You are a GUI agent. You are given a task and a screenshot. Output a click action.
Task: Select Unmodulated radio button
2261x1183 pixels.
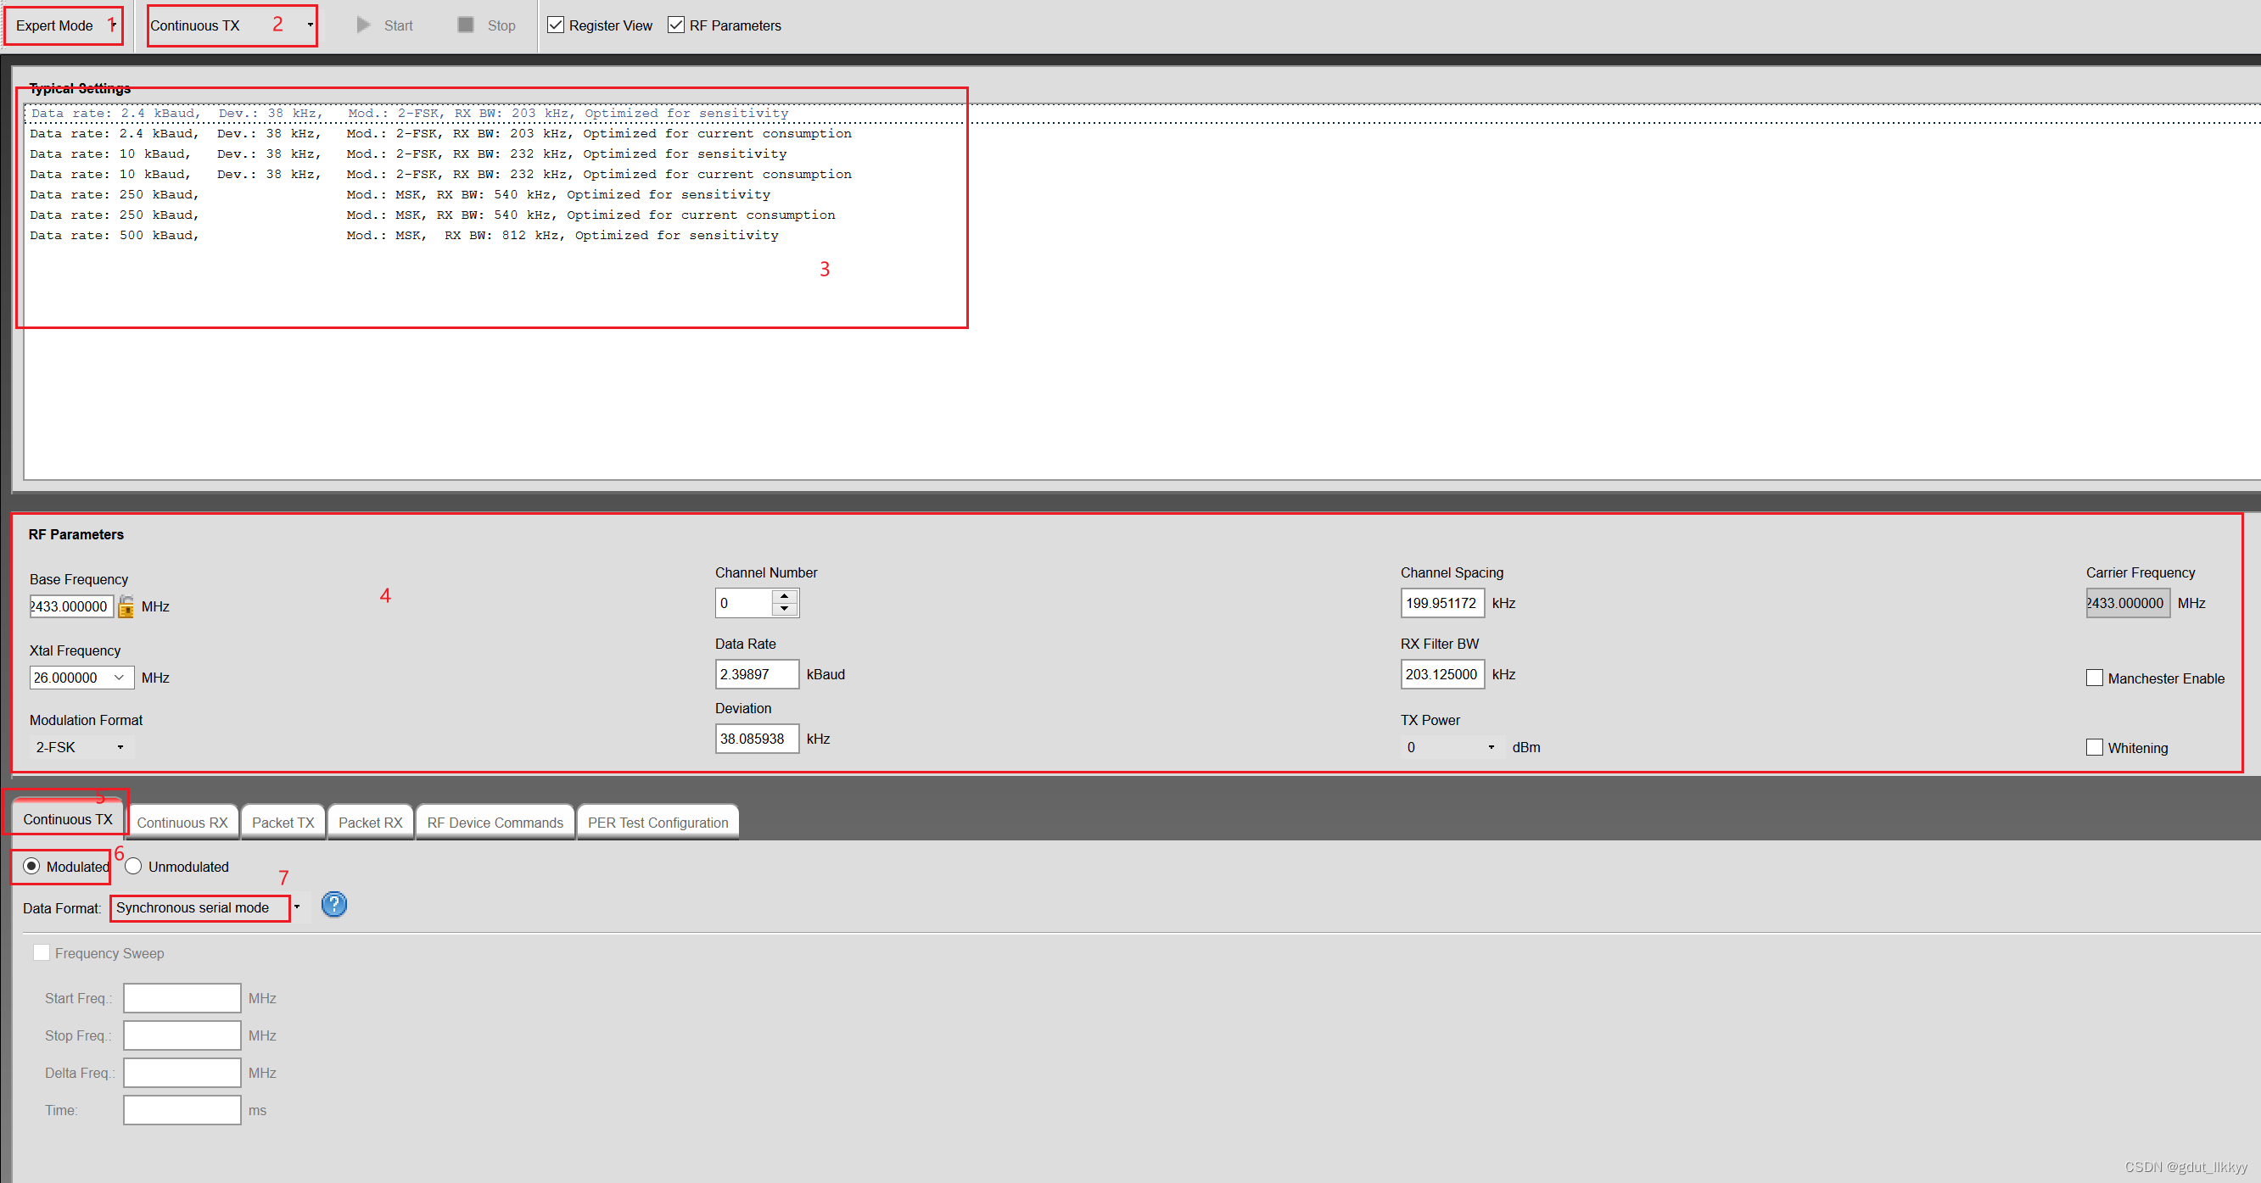pyautogui.click(x=133, y=864)
